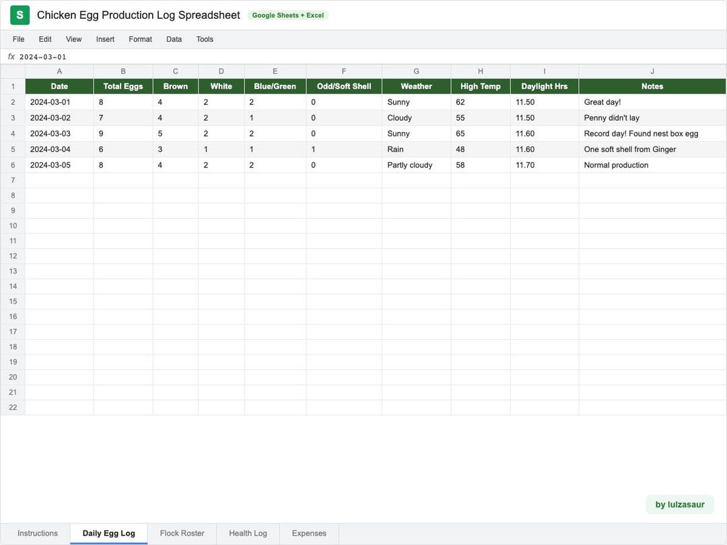Click the White header cell
The height and width of the screenshot is (545, 727).
click(x=221, y=86)
